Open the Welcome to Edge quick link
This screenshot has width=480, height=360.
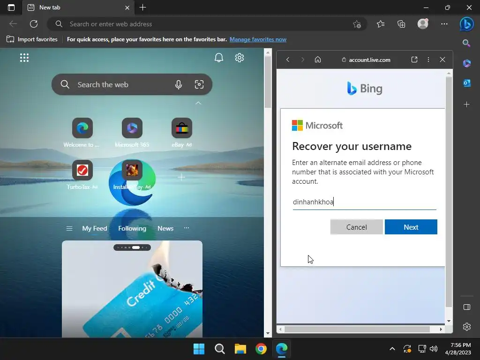[x=82, y=133]
